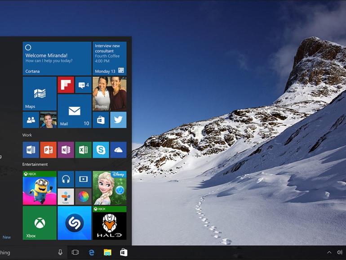Open the Movies & TV tile
Viewport: 346px width, 260px height.
[x=83, y=179]
